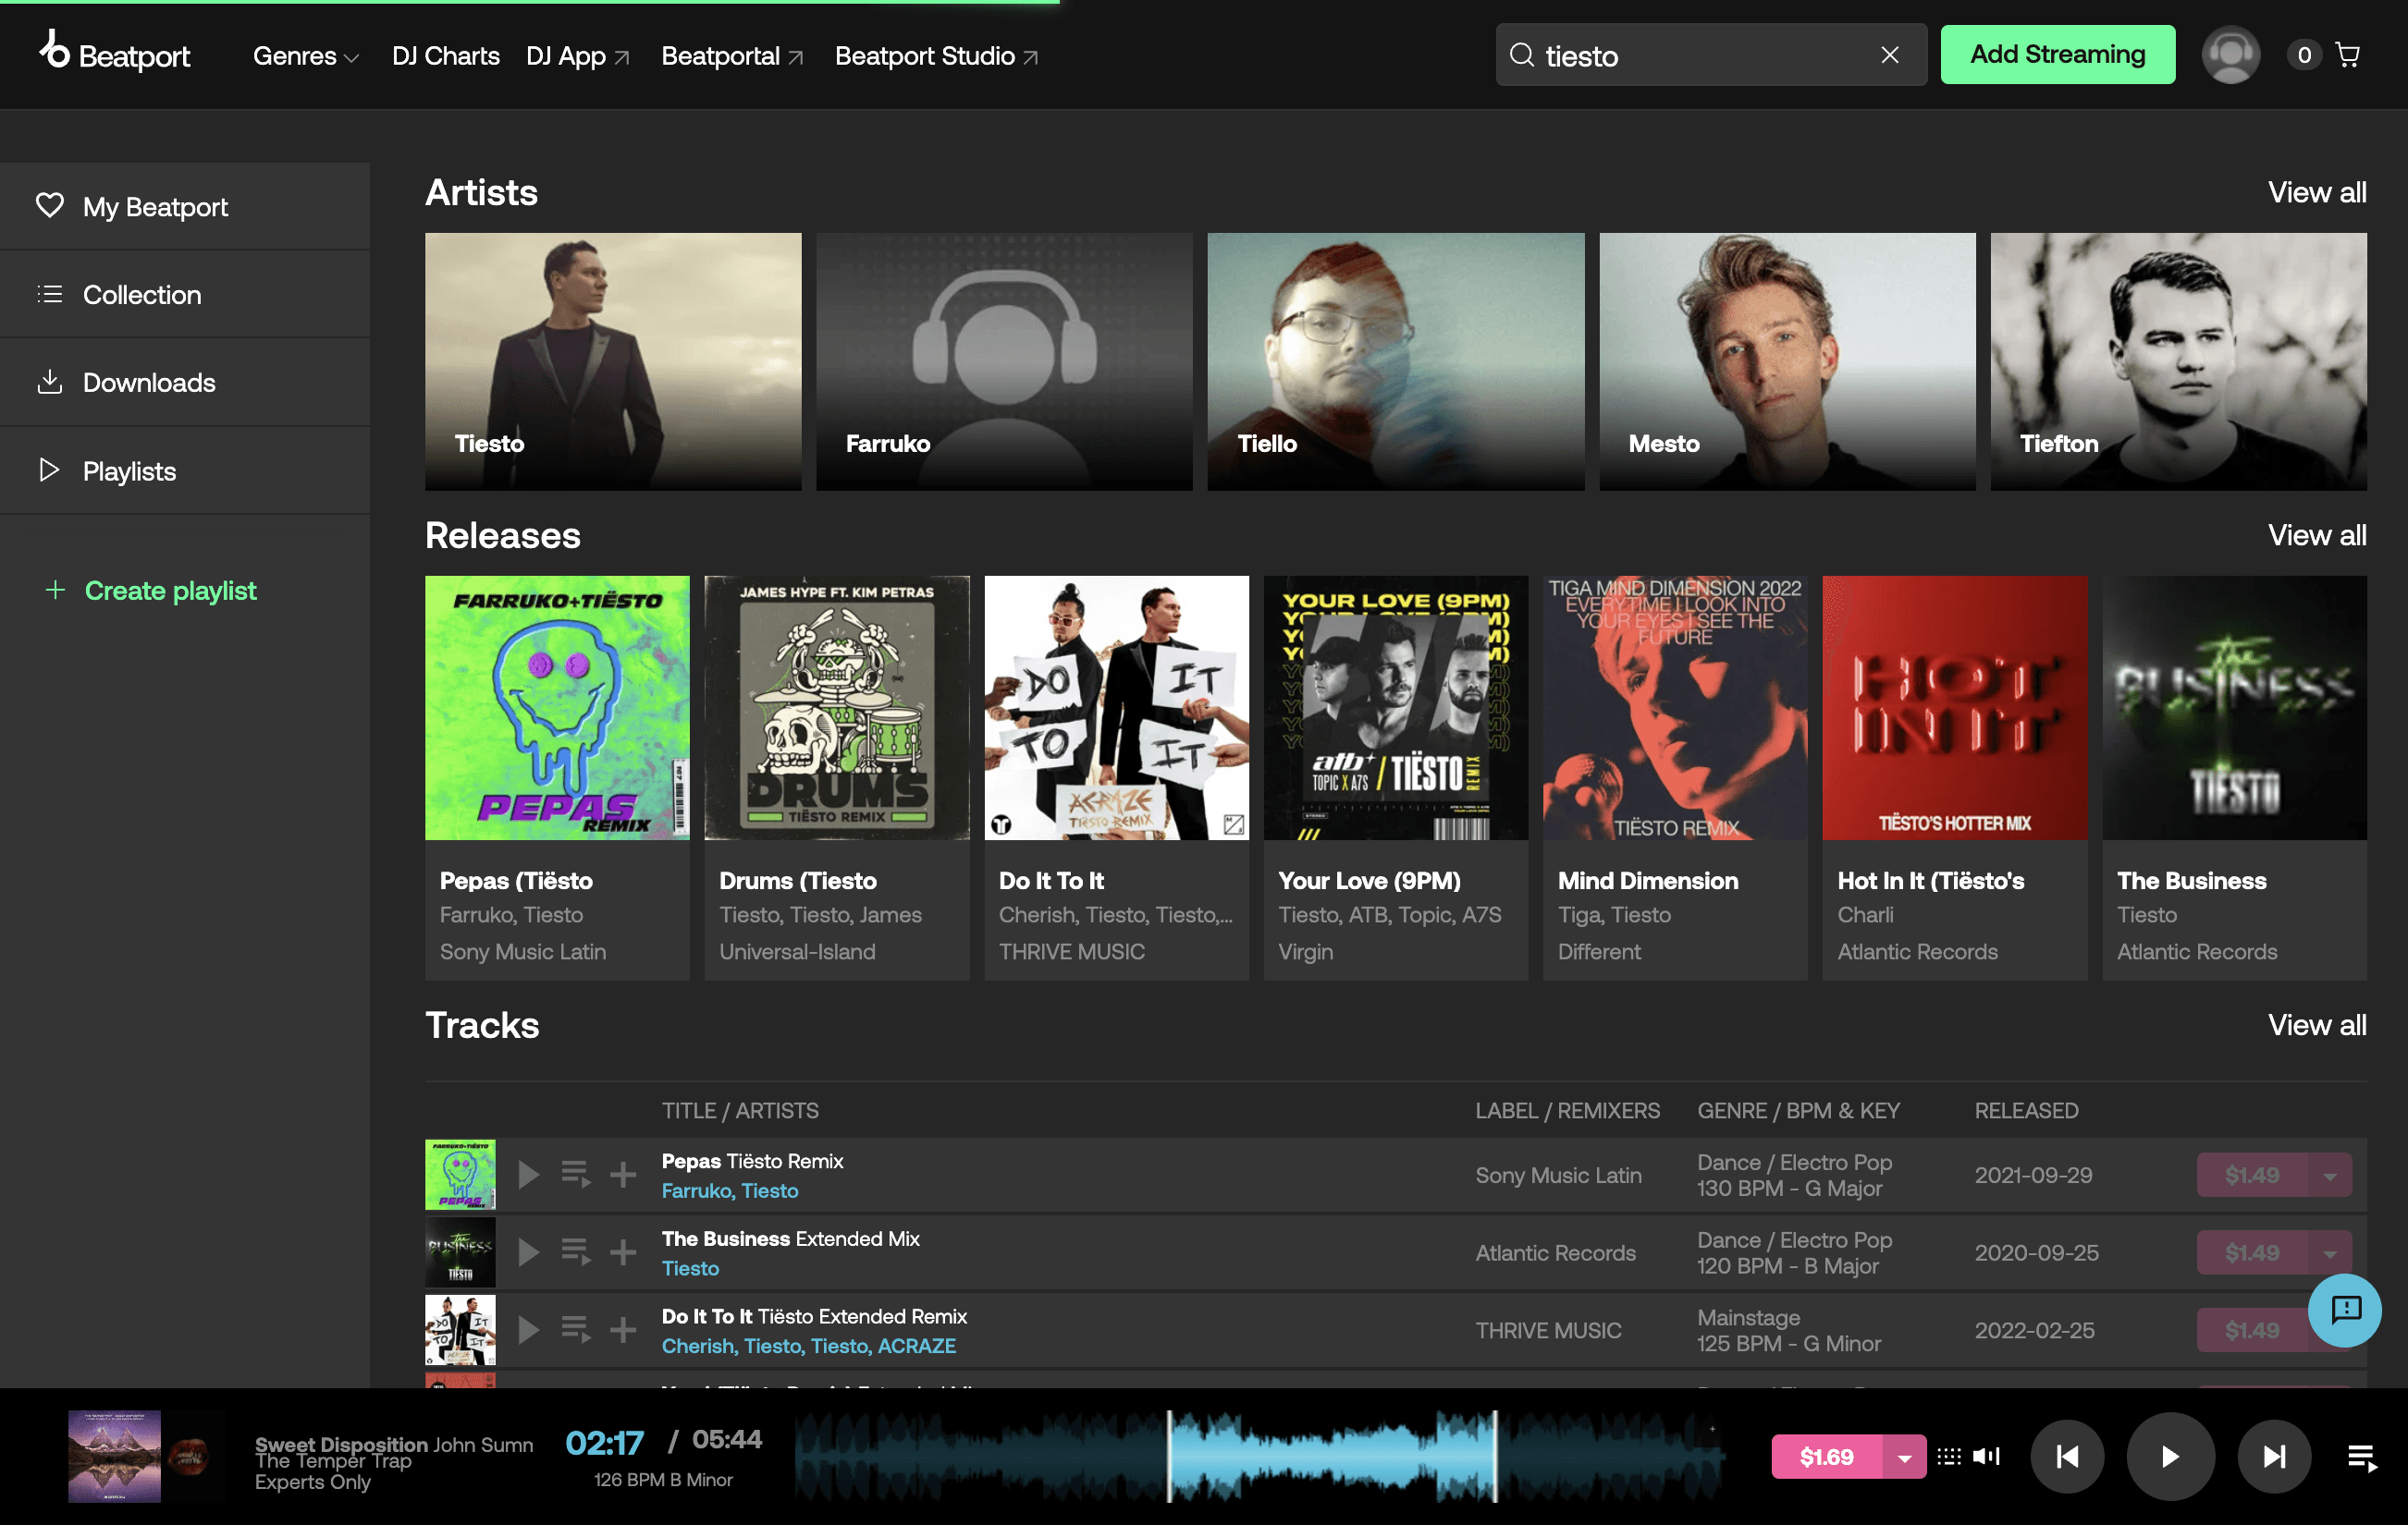Add The Business Extended Mix to queue
Screen dimensions: 2408x1525
click(576, 1251)
